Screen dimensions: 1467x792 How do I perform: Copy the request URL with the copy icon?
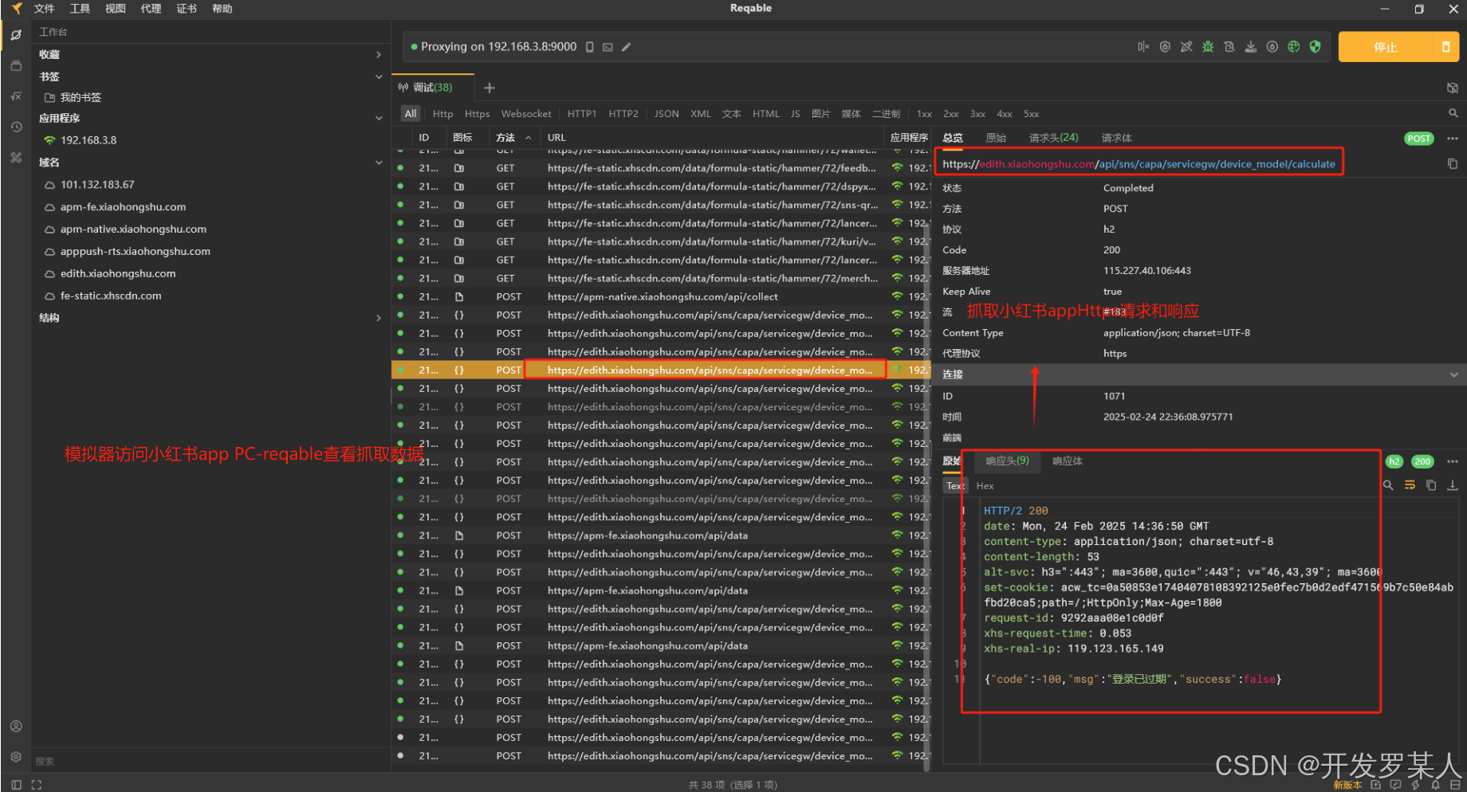pyautogui.click(x=1453, y=164)
